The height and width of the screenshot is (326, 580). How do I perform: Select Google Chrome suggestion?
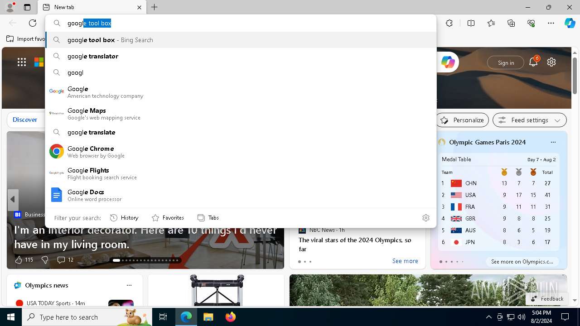[241, 152]
